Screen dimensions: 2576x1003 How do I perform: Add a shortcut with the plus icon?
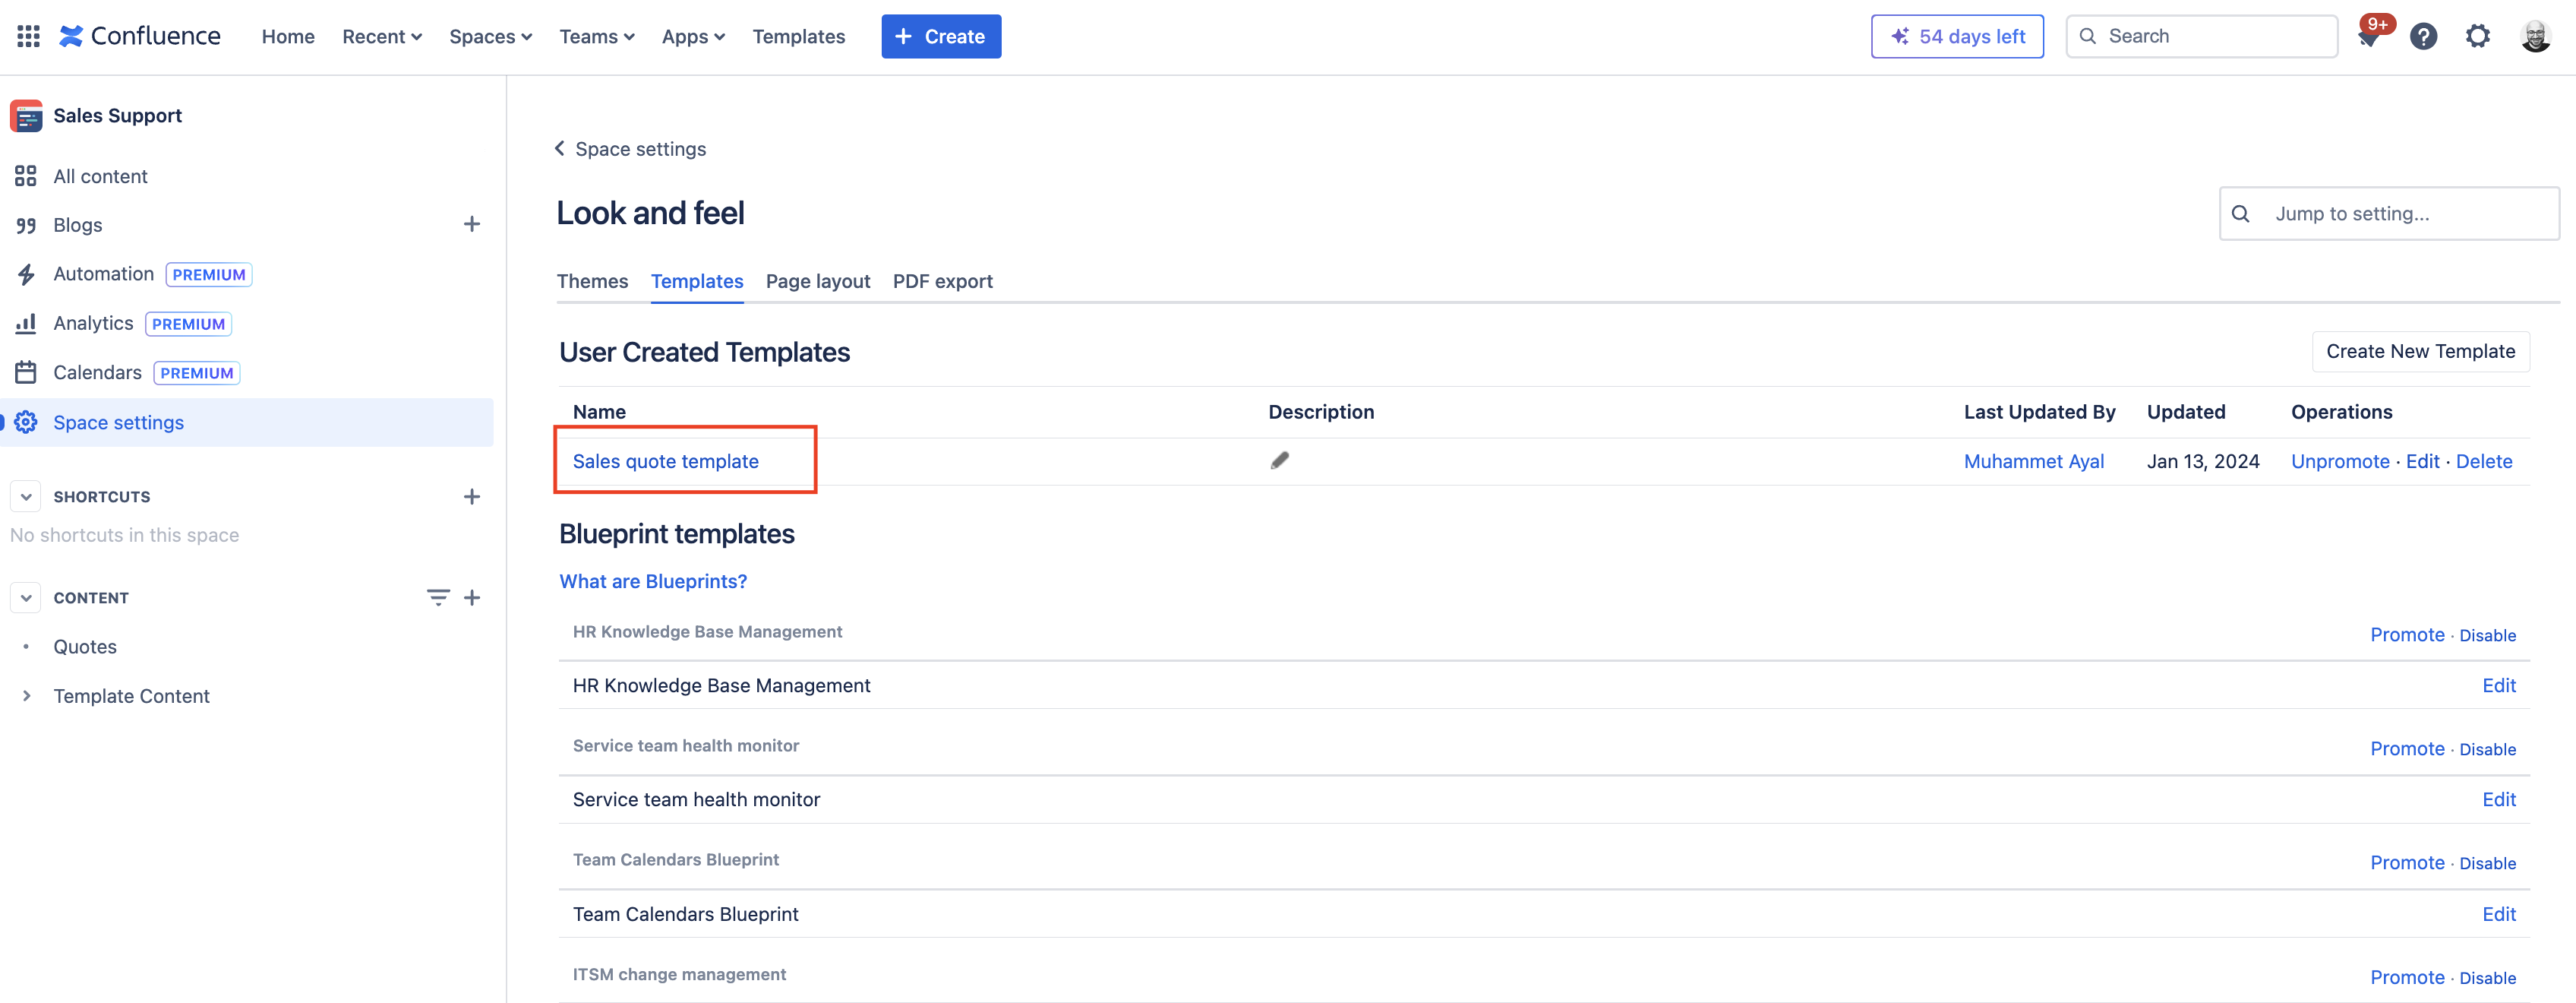(472, 496)
